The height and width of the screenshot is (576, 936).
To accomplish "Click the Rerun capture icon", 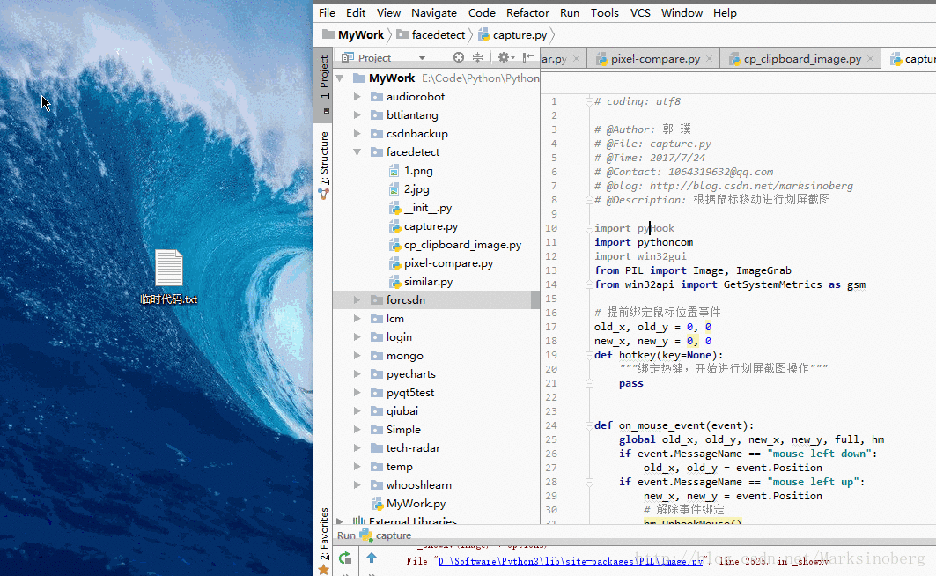I will point(345,558).
